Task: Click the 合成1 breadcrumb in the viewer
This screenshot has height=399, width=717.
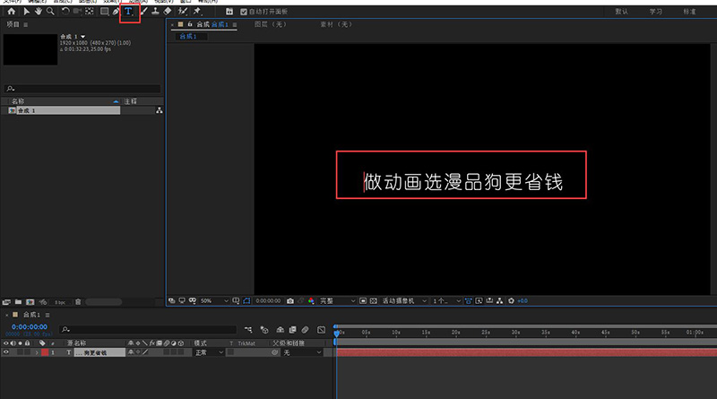Action: click(x=188, y=36)
